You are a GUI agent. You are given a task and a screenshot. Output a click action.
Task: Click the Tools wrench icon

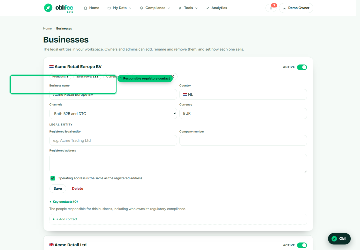click(180, 8)
